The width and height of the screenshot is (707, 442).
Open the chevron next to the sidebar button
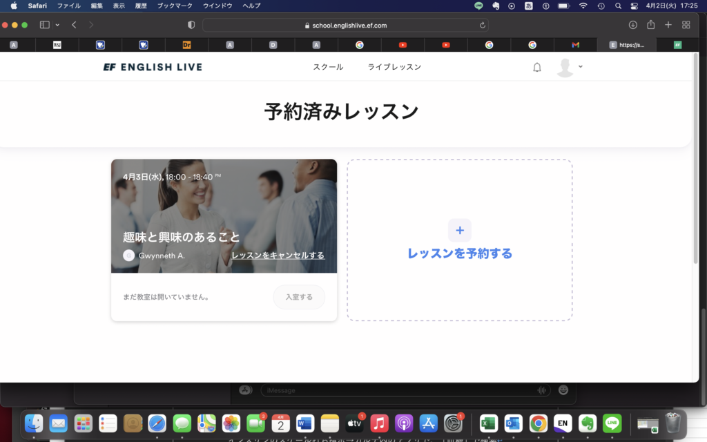[57, 23]
